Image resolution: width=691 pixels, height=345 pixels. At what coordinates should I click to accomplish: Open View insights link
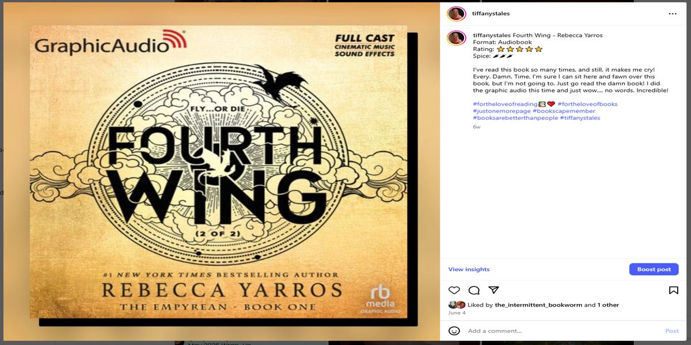pyautogui.click(x=469, y=269)
